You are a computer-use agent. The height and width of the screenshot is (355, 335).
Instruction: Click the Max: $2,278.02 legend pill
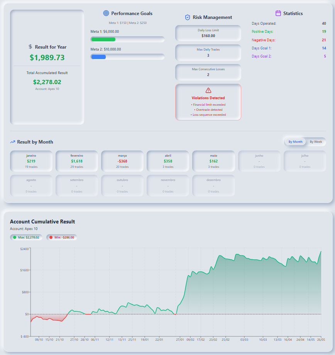click(x=26, y=237)
